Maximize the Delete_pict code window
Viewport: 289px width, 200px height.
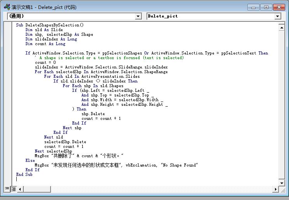pyautogui.click(x=266, y=7)
